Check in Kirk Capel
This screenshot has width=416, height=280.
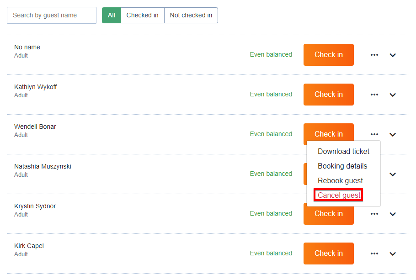point(328,254)
